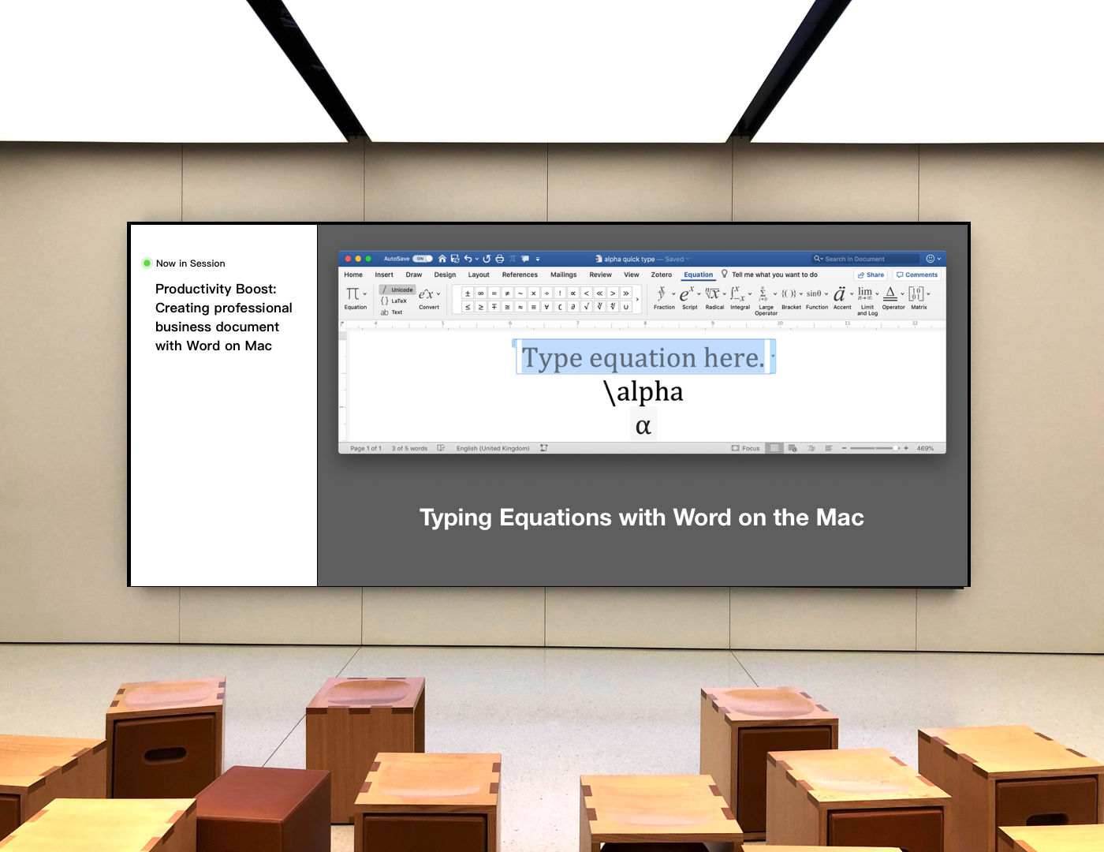This screenshot has width=1104, height=852.
Task: Select Text mode for equation
Action: (x=392, y=312)
